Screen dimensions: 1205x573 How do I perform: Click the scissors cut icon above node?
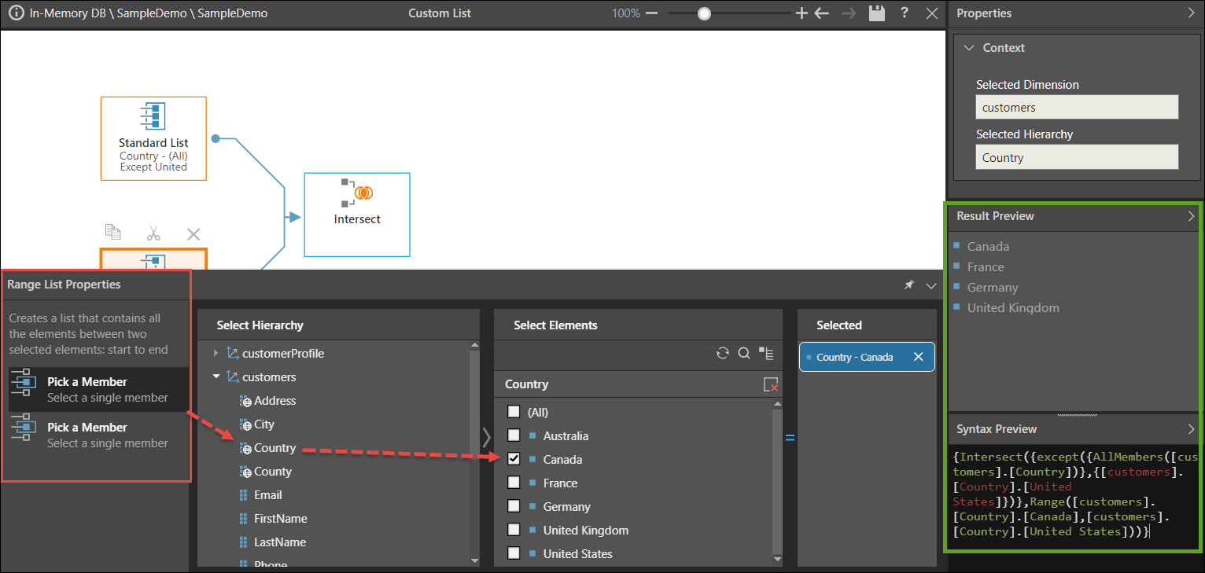[x=153, y=233]
